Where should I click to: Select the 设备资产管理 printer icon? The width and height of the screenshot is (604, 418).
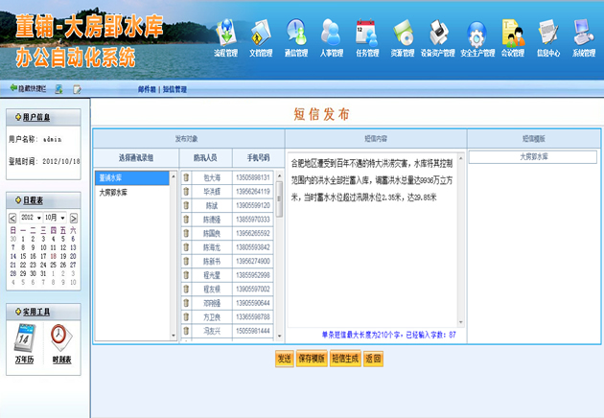point(436,36)
